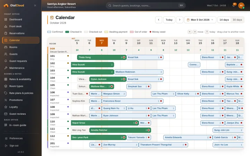Open Napat Srisai booking in room 110
The image size is (250, 156).
coord(105,123)
